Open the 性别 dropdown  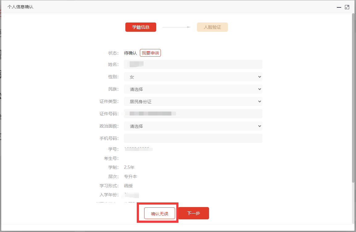click(193, 77)
